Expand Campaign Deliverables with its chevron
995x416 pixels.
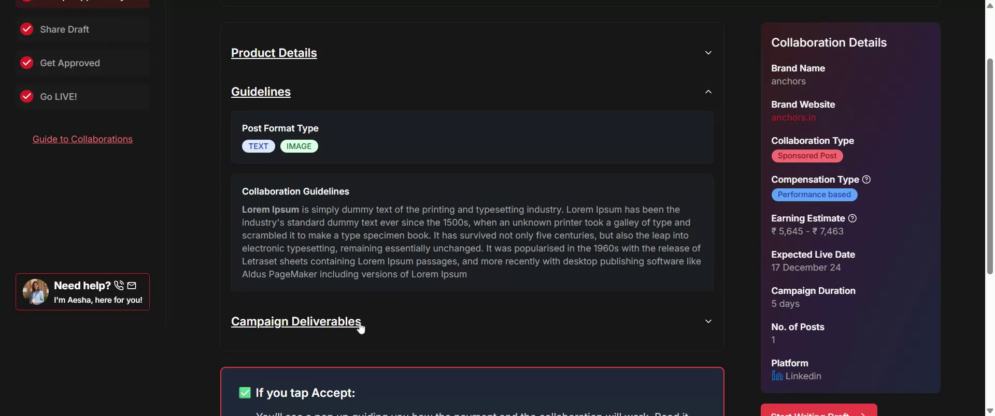[x=708, y=321]
